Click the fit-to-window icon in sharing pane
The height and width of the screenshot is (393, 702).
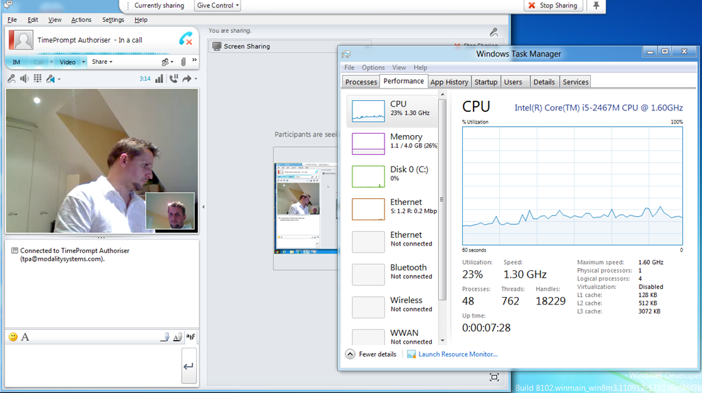[x=494, y=377]
